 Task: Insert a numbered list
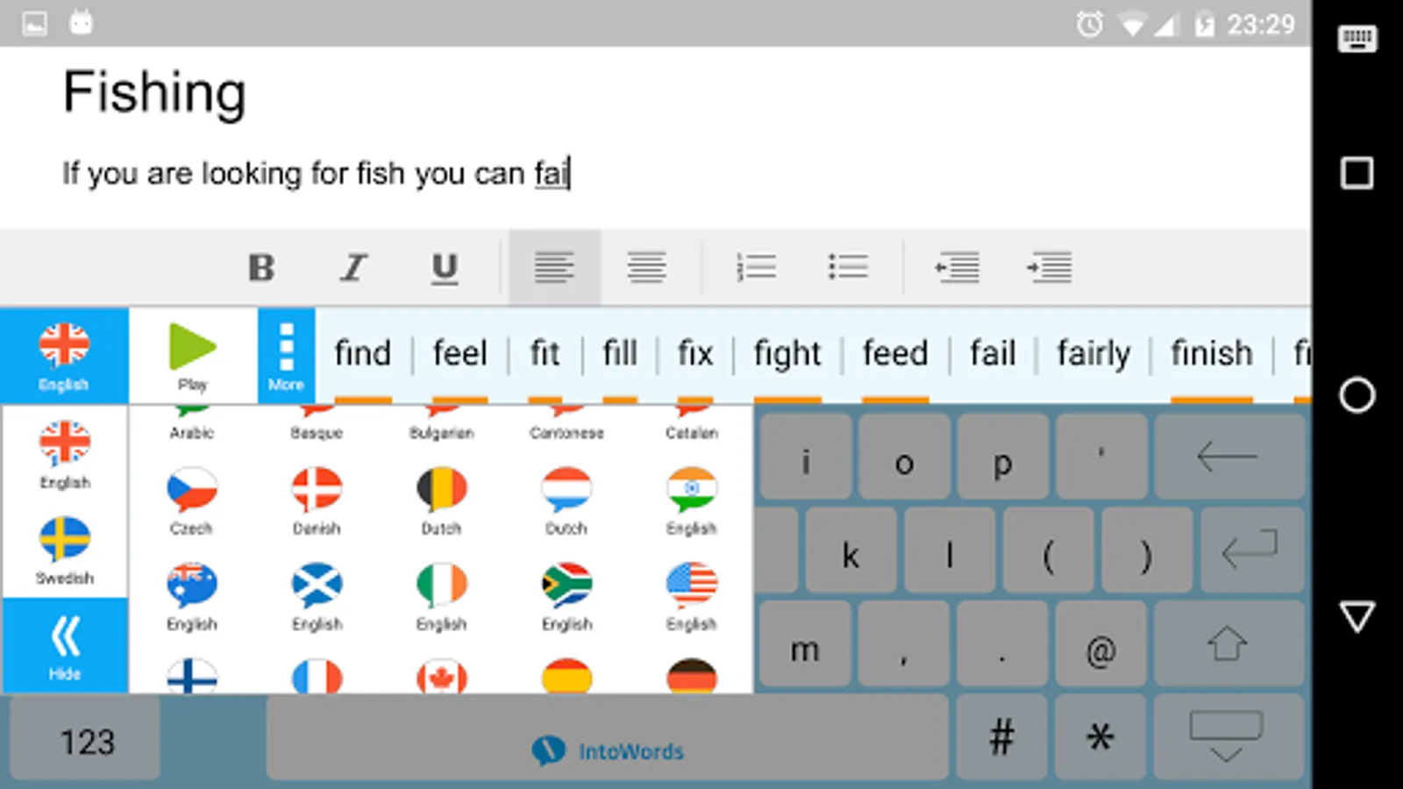click(756, 267)
